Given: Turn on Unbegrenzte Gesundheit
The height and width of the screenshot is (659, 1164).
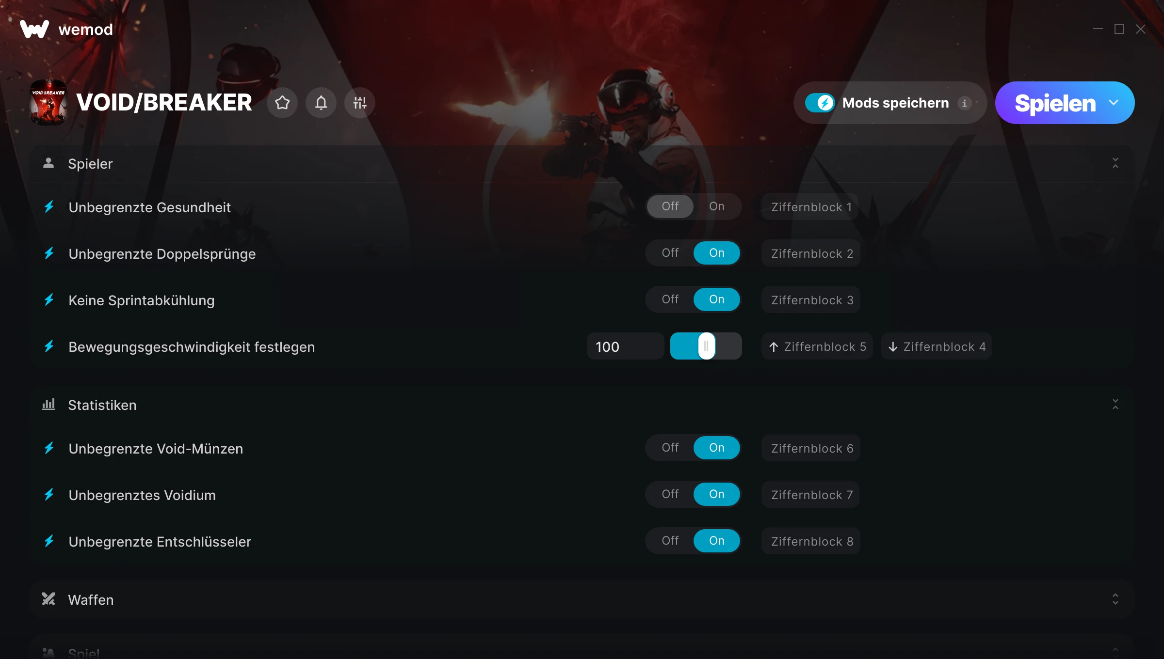Looking at the screenshot, I should click(x=717, y=206).
